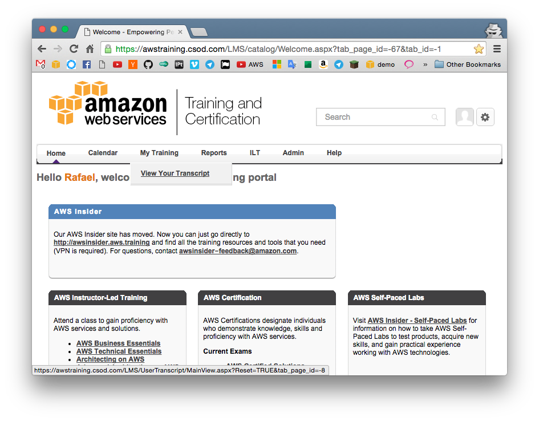Open the Architecting on AWS link
This screenshot has height=421, width=539.
click(x=110, y=359)
